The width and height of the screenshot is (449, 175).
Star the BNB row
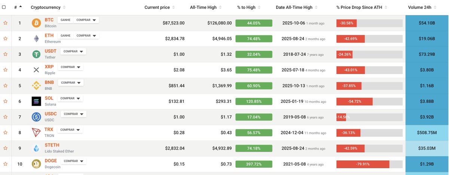pyautogui.click(x=5, y=86)
